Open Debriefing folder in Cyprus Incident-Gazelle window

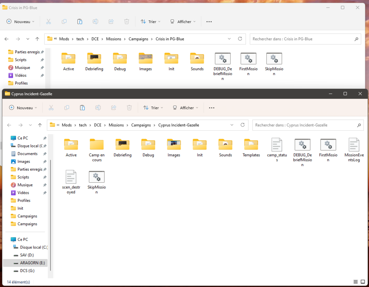[123, 148]
